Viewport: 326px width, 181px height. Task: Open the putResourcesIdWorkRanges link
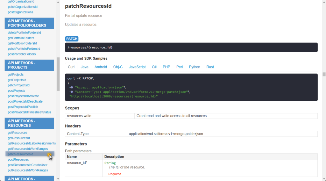(x=28, y=170)
